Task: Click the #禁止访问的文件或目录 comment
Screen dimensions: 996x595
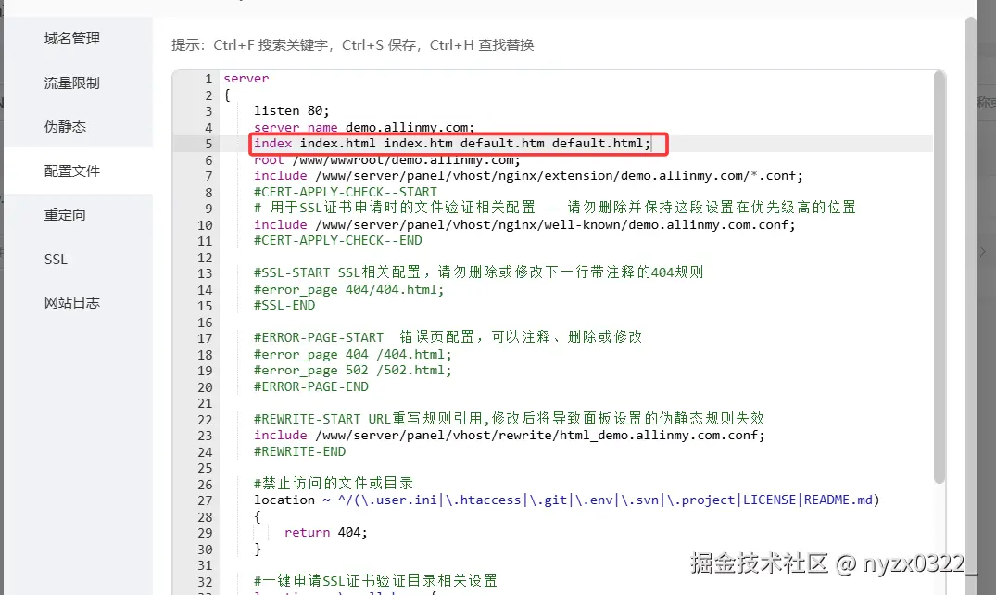Action: point(334,484)
